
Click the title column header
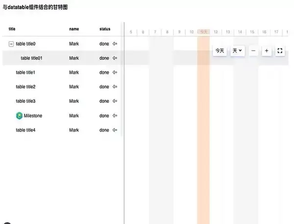click(12, 29)
